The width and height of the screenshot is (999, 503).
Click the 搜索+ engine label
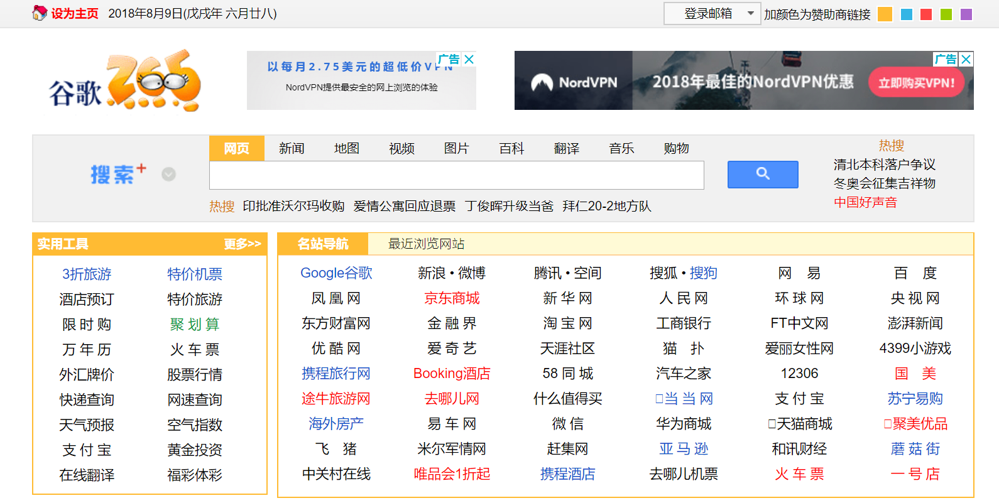[x=118, y=174]
